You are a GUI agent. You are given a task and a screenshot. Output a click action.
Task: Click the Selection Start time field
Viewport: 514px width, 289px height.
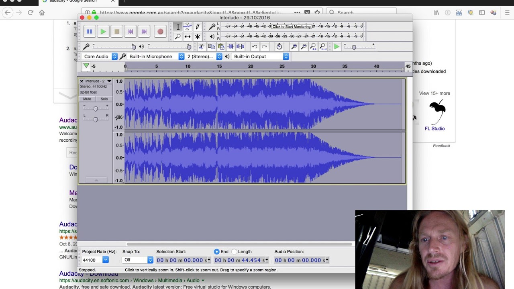[183, 260]
